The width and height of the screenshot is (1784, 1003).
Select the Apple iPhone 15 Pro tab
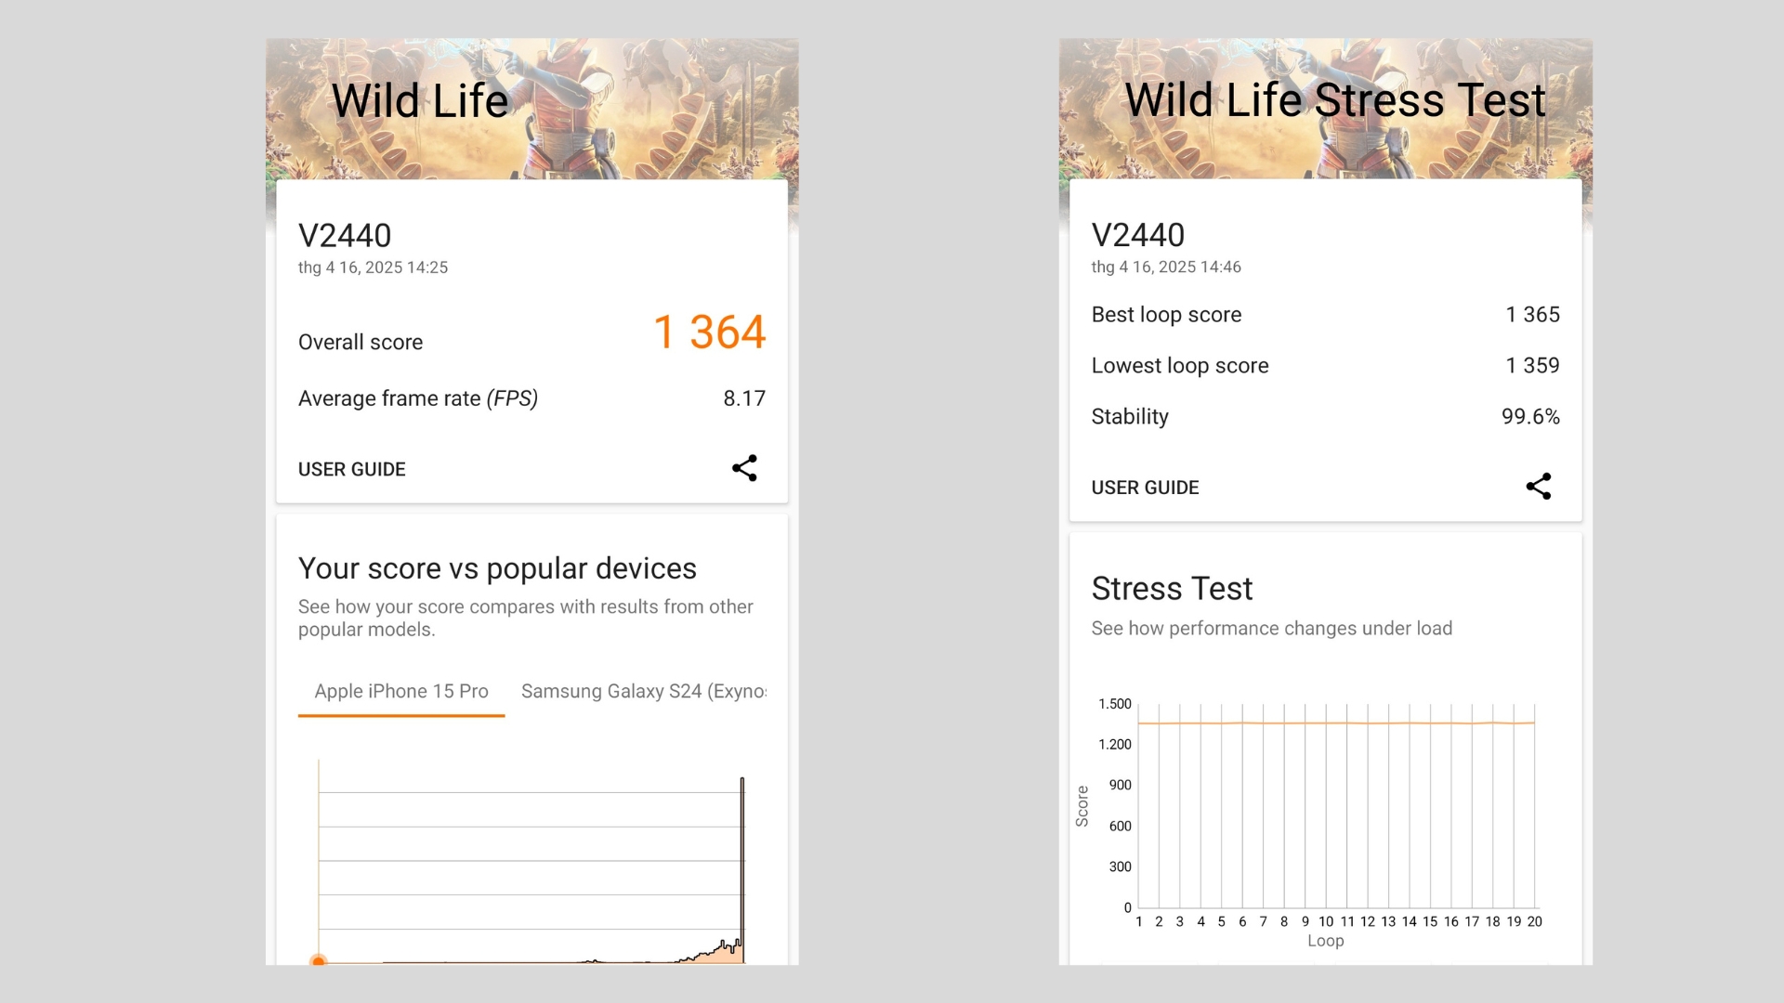pos(401,692)
